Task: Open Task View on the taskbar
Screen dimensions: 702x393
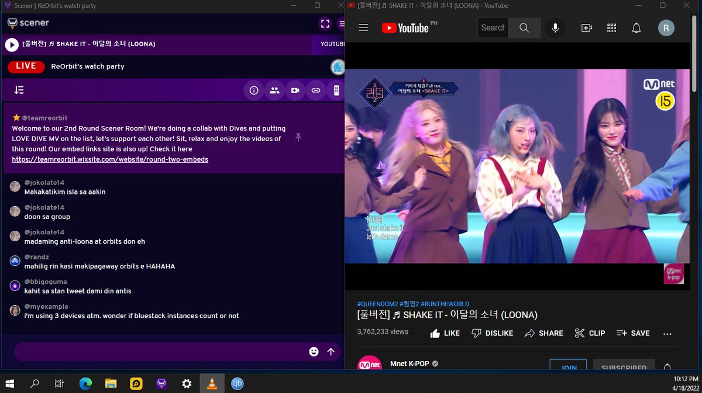Action: 59,384
